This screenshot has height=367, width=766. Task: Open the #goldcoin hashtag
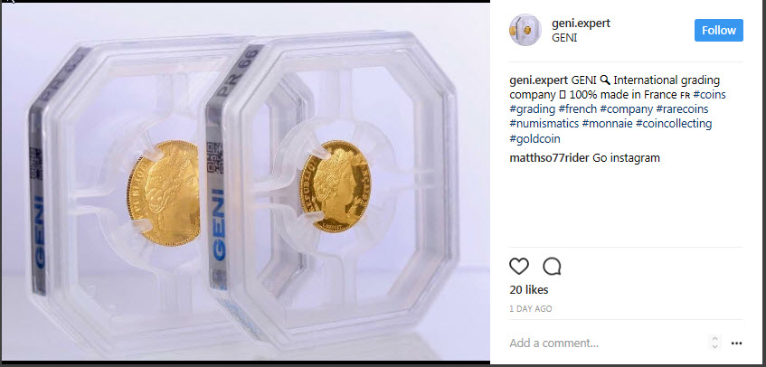click(534, 139)
